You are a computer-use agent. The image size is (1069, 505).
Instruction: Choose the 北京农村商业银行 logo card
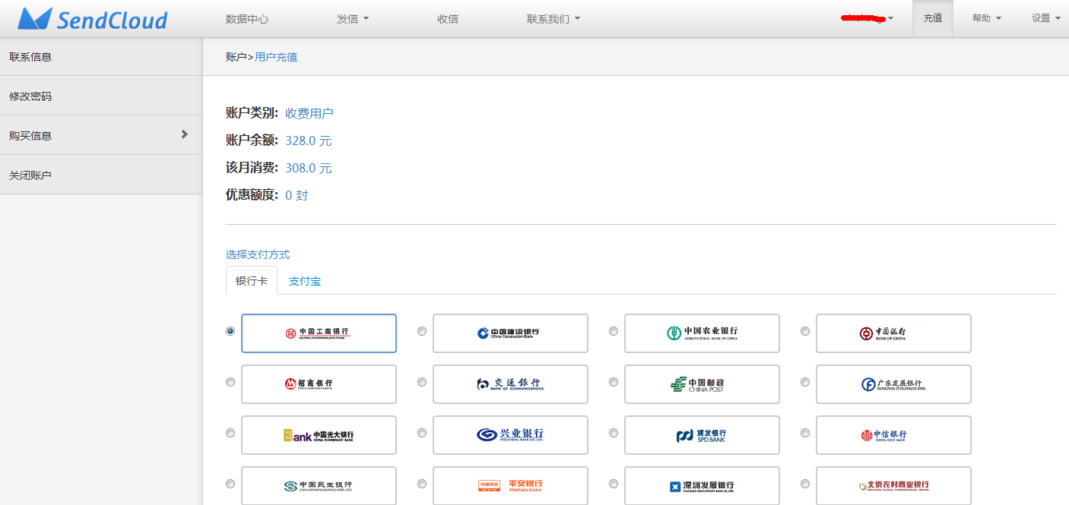[893, 485]
